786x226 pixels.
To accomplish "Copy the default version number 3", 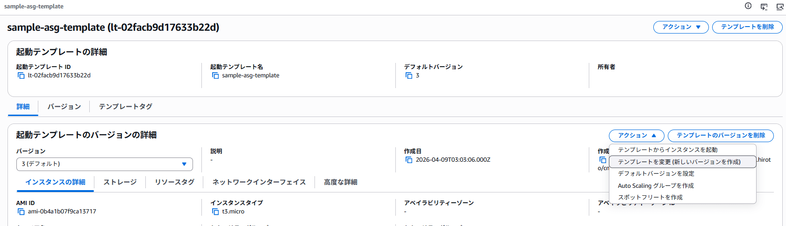I will click(x=409, y=75).
